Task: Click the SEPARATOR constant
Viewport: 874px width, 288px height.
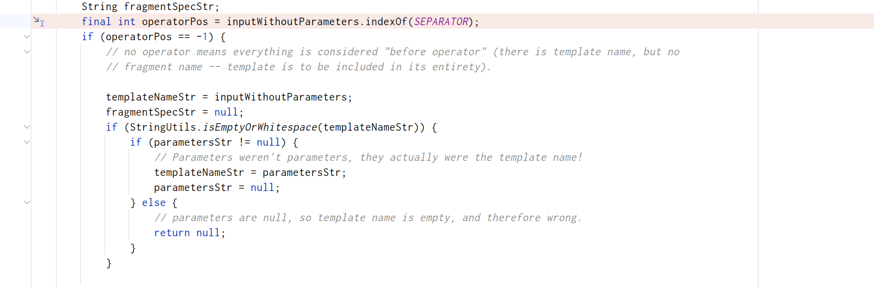Action: click(441, 22)
